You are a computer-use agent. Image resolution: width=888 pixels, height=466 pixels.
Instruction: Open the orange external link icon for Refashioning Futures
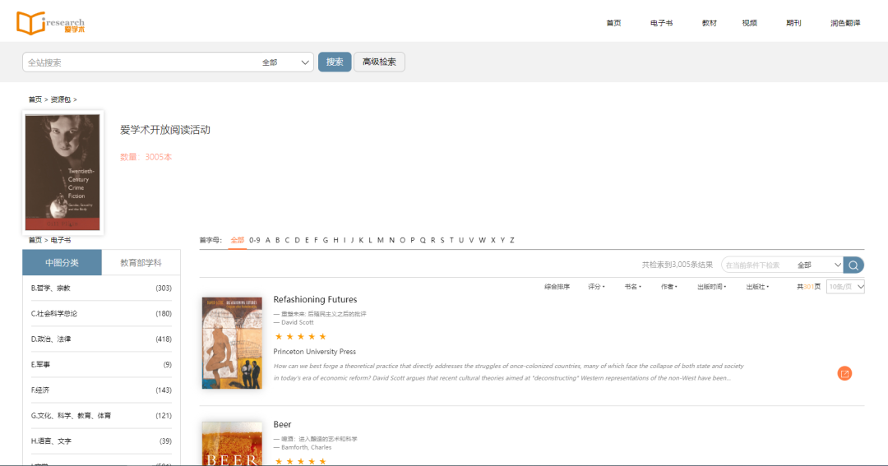844,373
